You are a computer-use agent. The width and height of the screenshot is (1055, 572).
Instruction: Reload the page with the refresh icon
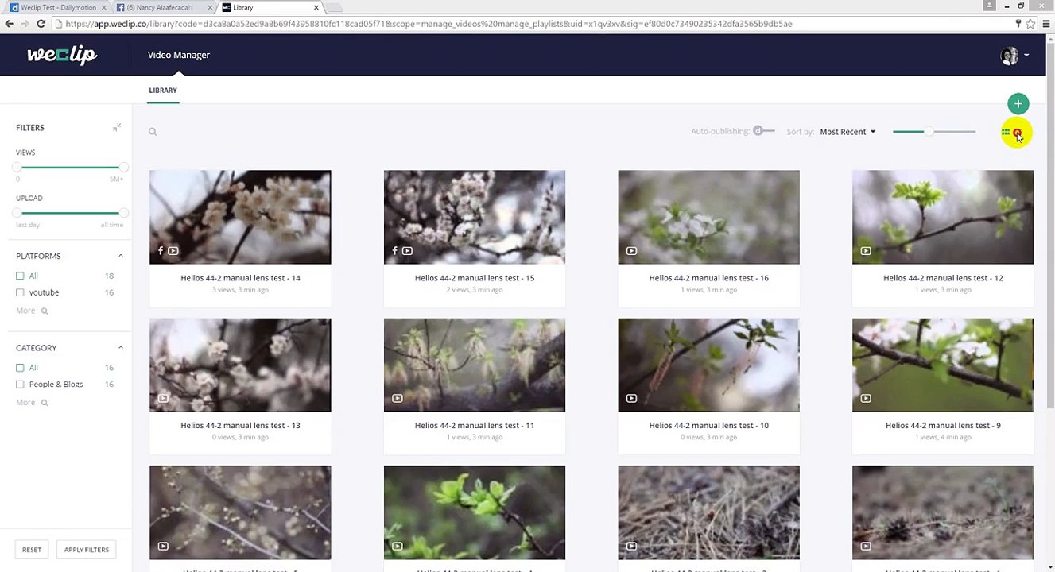(x=41, y=24)
